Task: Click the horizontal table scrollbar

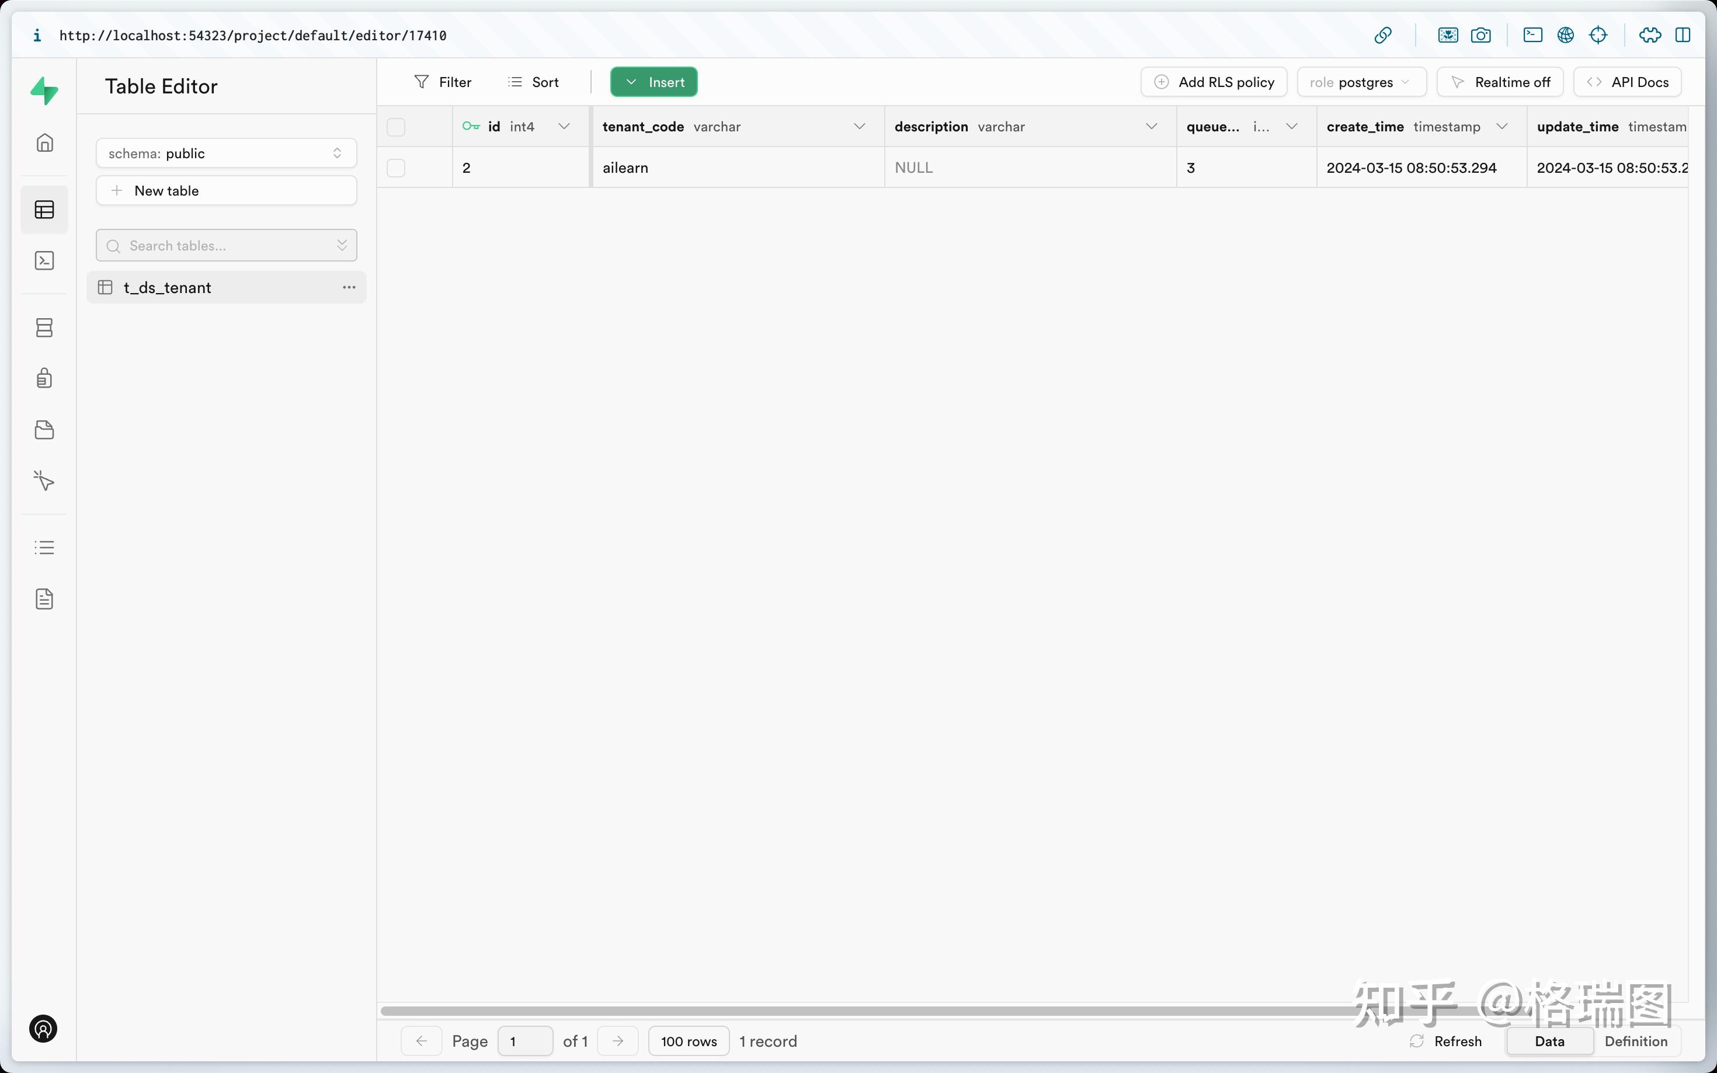Action: pyautogui.click(x=851, y=1010)
